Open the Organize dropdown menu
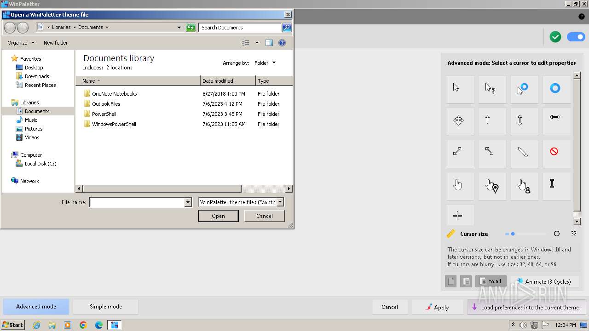This screenshot has width=589, height=331. tap(21, 43)
